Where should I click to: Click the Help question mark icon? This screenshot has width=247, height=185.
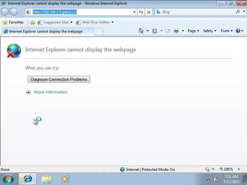[238, 31]
